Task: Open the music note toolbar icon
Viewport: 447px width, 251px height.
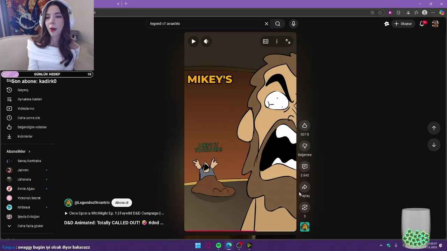Action: [x=408, y=13]
